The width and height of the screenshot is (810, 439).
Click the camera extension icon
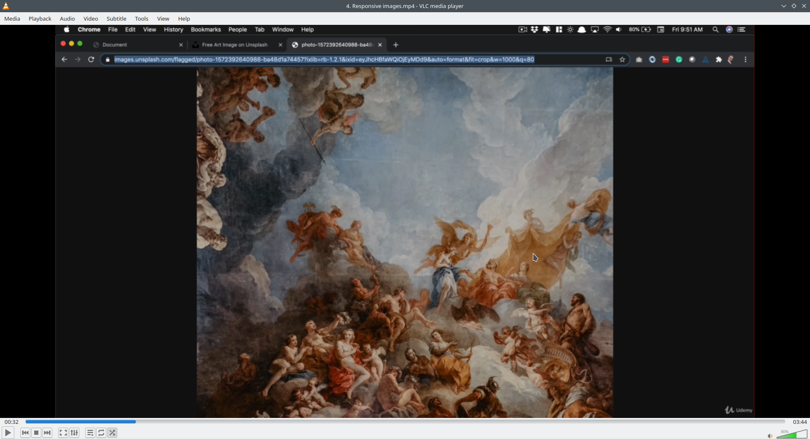639,59
